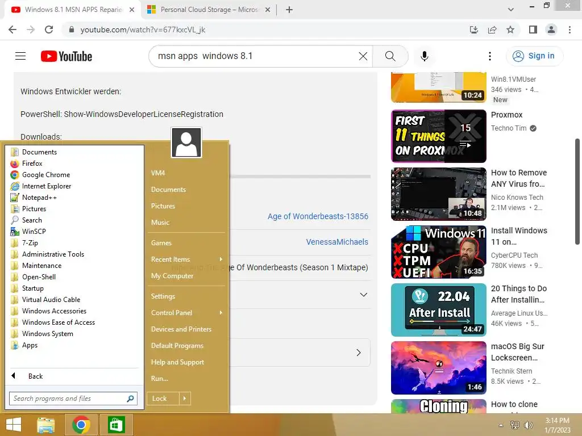Close the Windows 8.1 MSN APPS tab
The width and height of the screenshot is (582, 436).
pos(132,10)
